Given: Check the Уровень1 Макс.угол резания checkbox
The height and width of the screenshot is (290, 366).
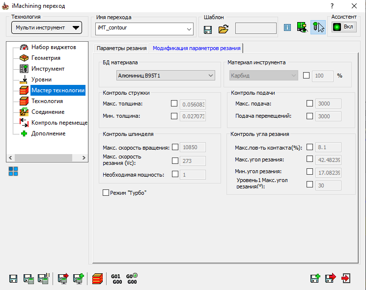Looking at the screenshot, I should click(310, 185).
